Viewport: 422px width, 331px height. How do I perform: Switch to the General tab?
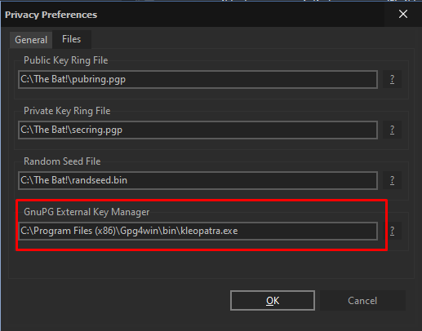point(31,40)
